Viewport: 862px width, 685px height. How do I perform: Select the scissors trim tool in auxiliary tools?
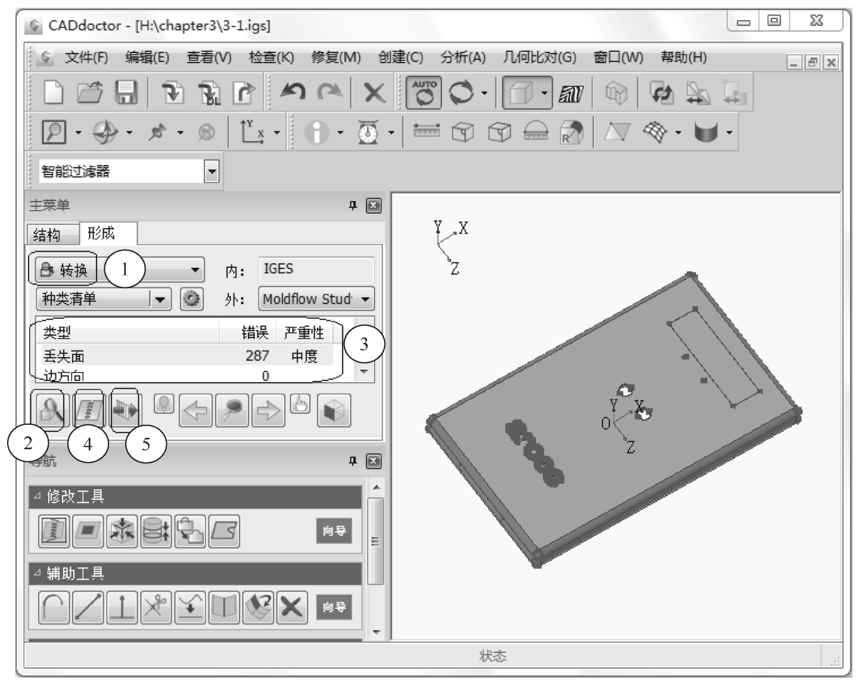pyautogui.click(x=156, y=607)
